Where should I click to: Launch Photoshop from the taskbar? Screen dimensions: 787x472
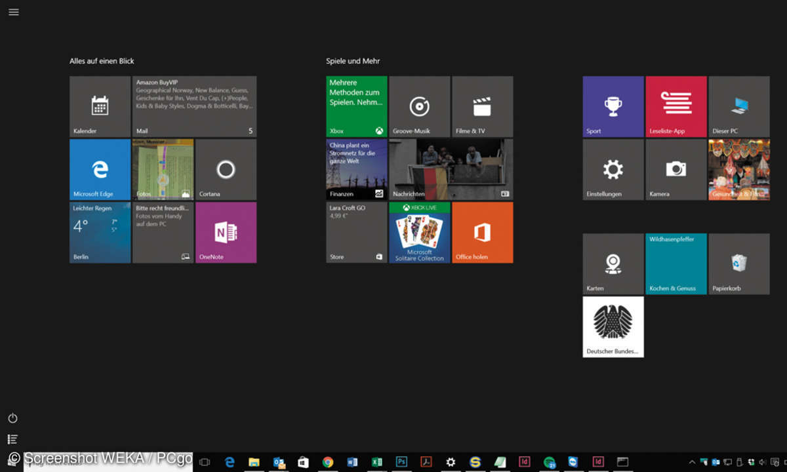tap(401, 462)
